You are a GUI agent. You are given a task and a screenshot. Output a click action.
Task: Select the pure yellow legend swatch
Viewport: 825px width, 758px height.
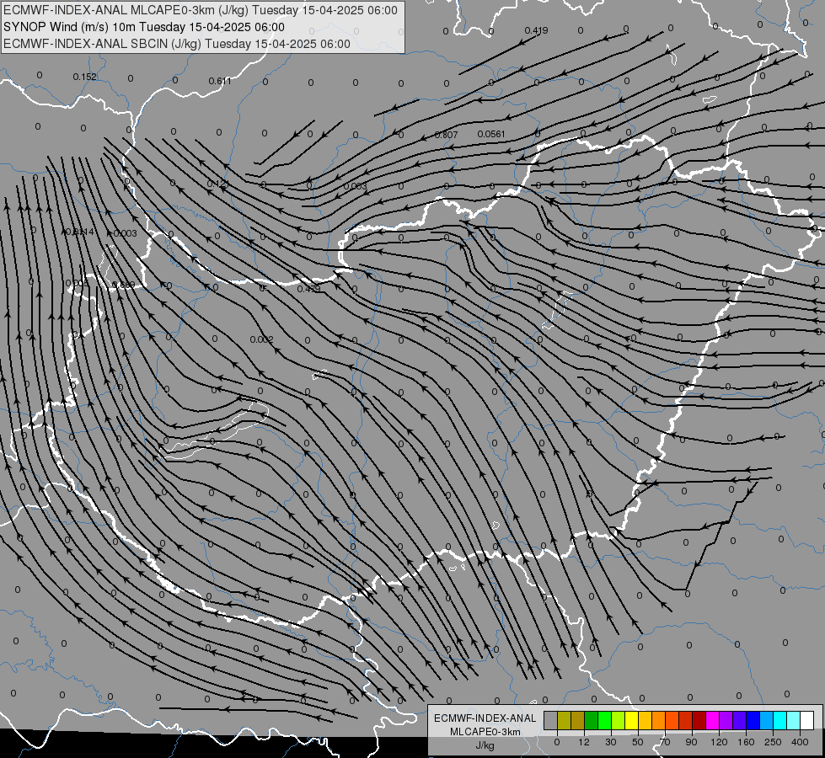[x=632, y=720]
